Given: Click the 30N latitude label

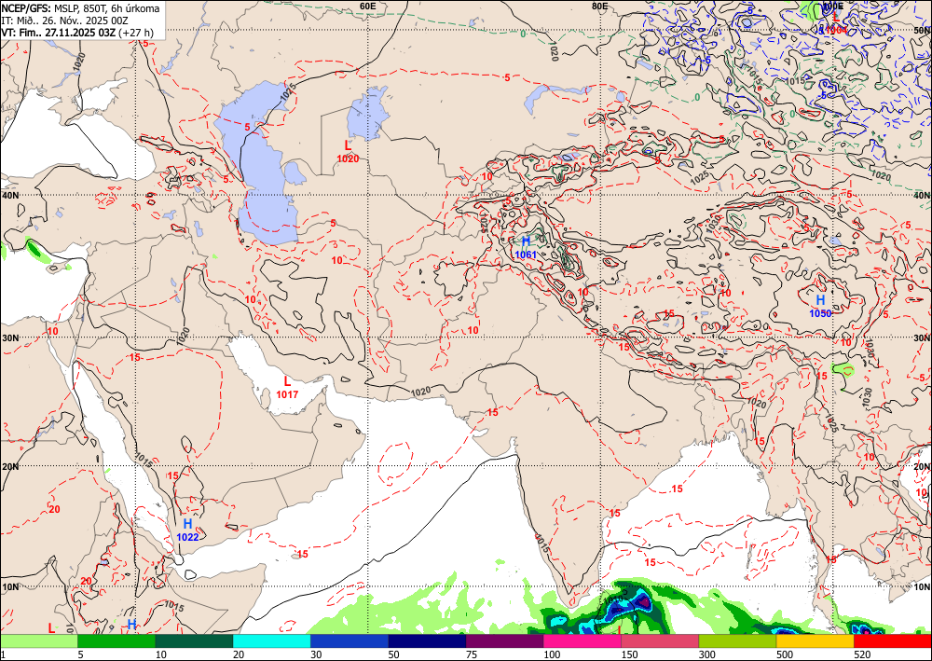Looking at the screenshot, I should pos(10,337).
